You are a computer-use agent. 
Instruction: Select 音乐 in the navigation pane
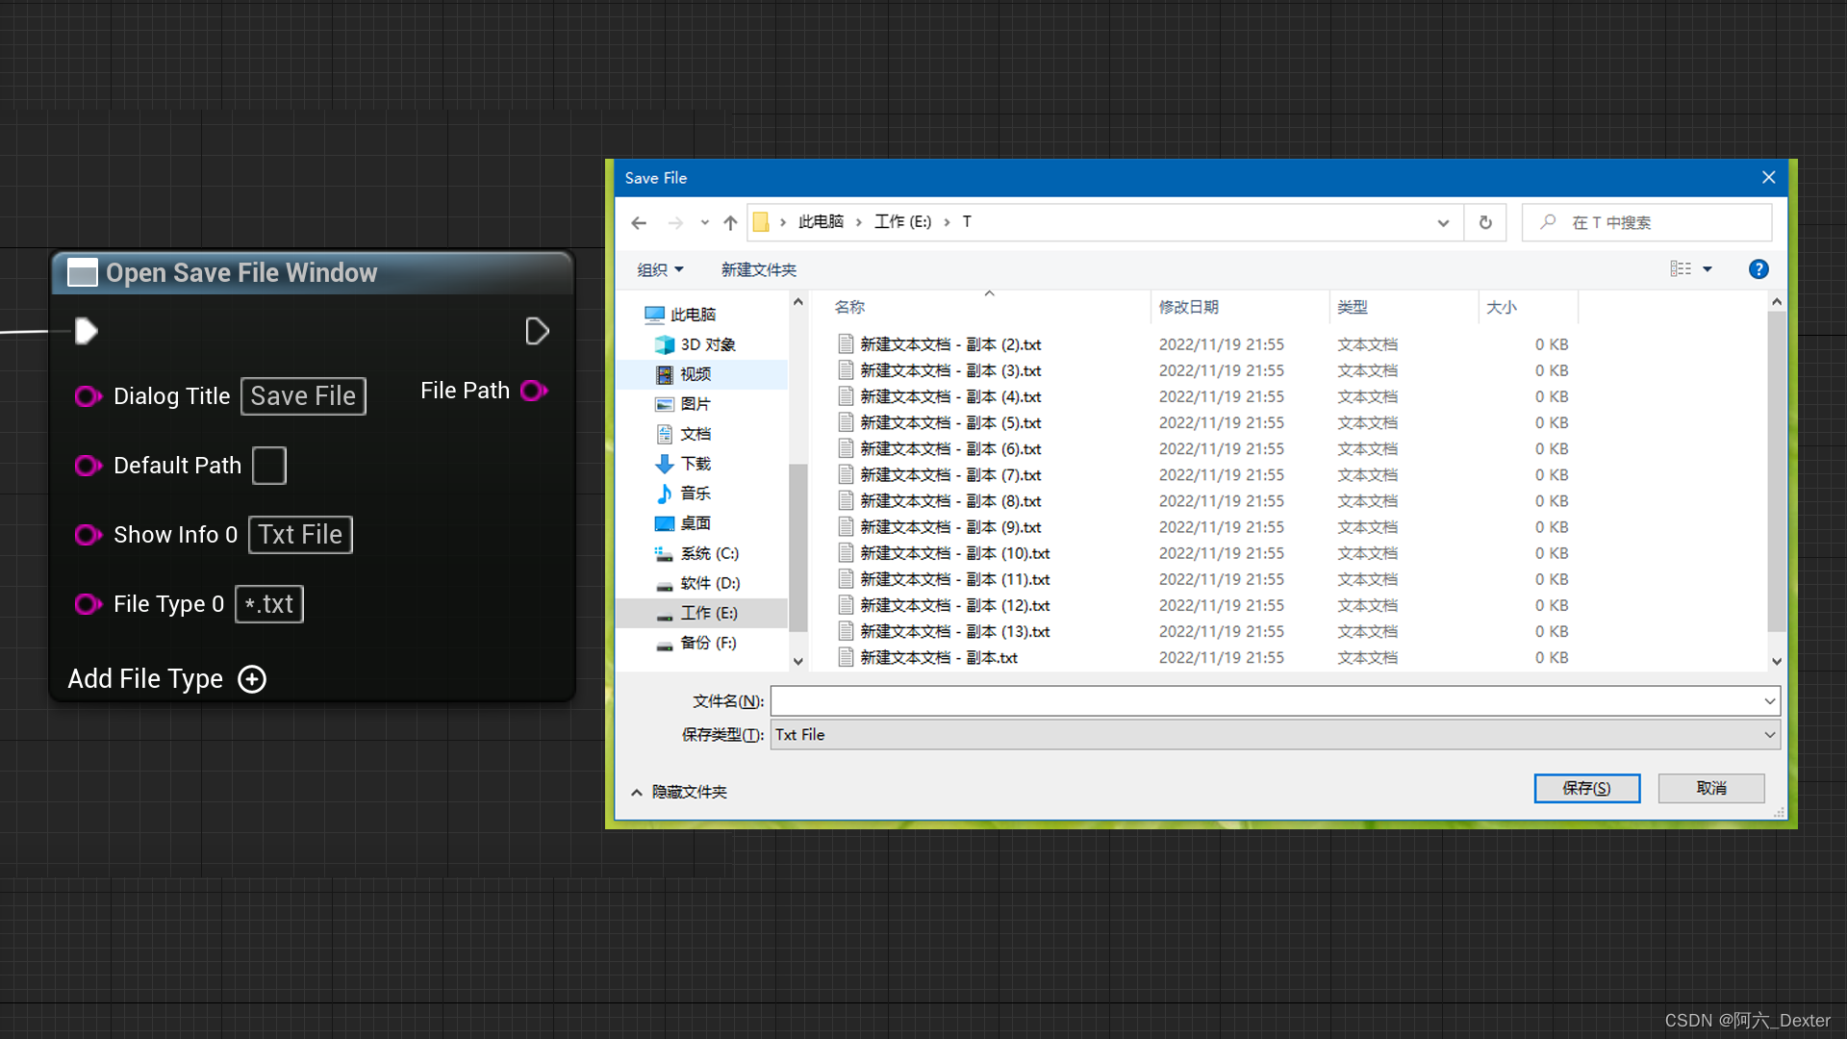[696, 494]
